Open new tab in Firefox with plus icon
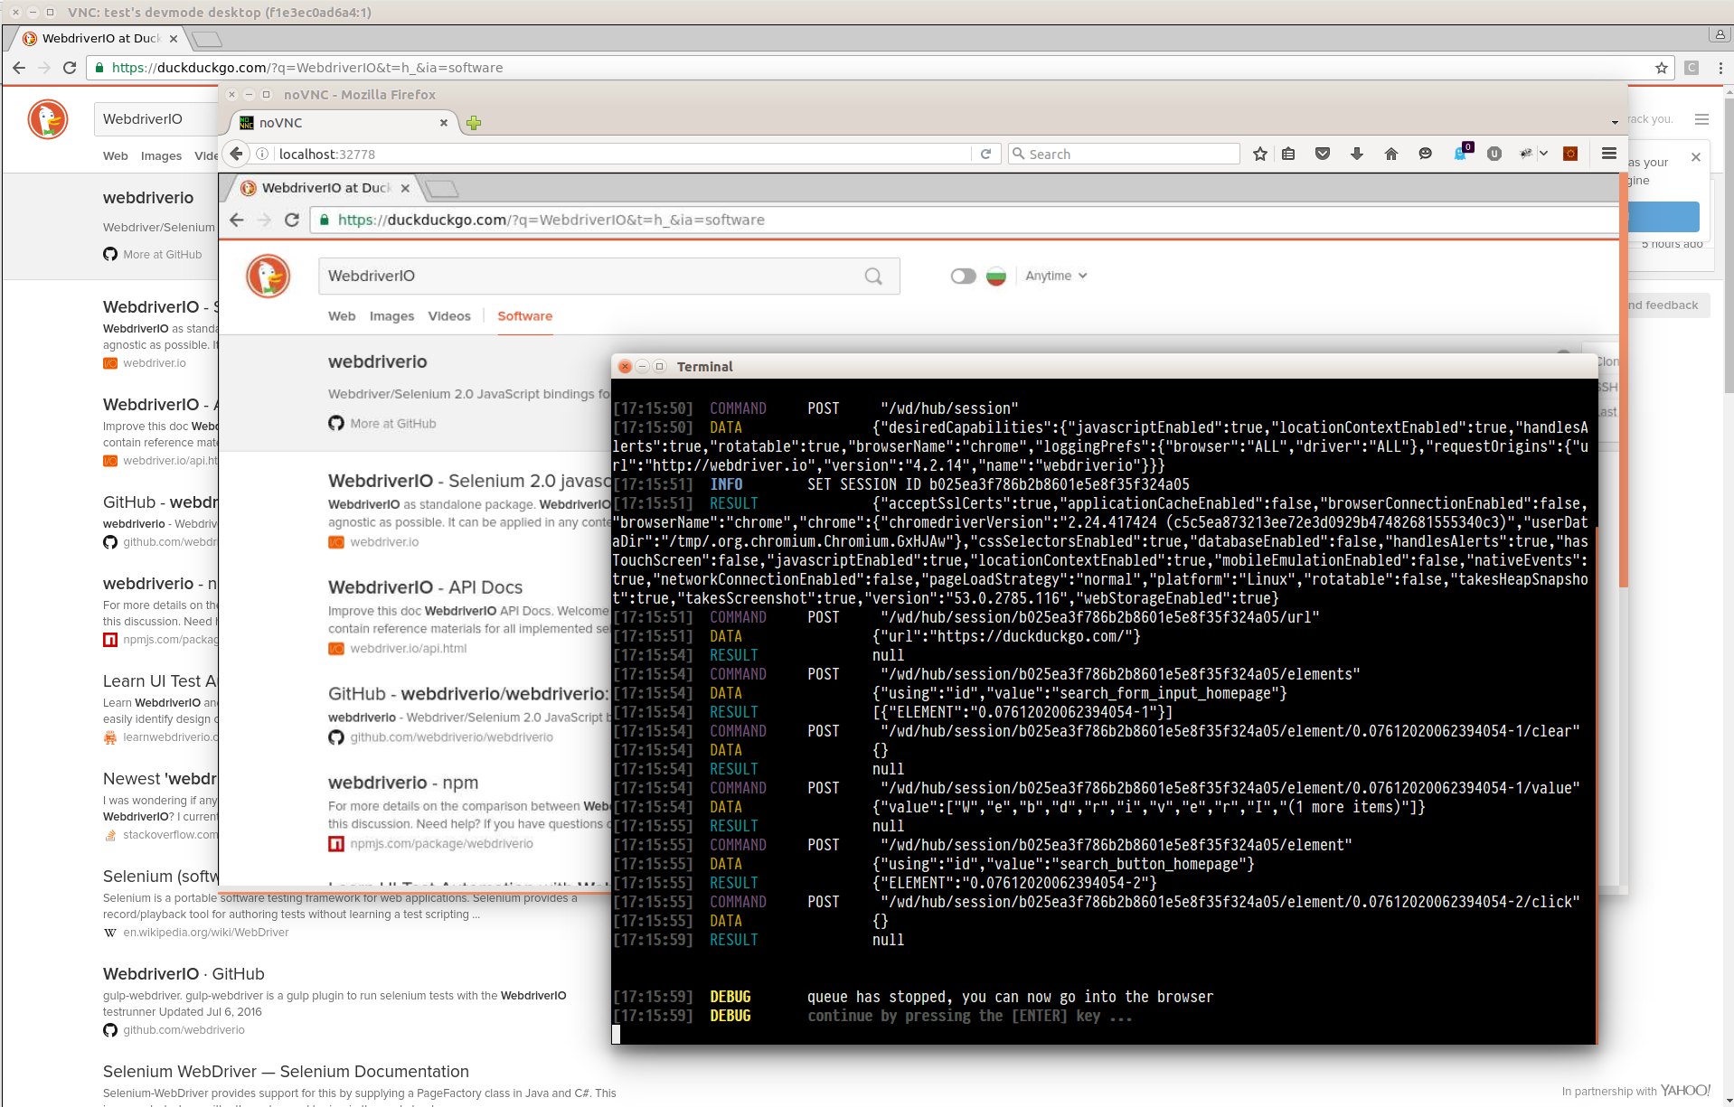This screenshot has height=1107, width=1734. tap(474, 123)
